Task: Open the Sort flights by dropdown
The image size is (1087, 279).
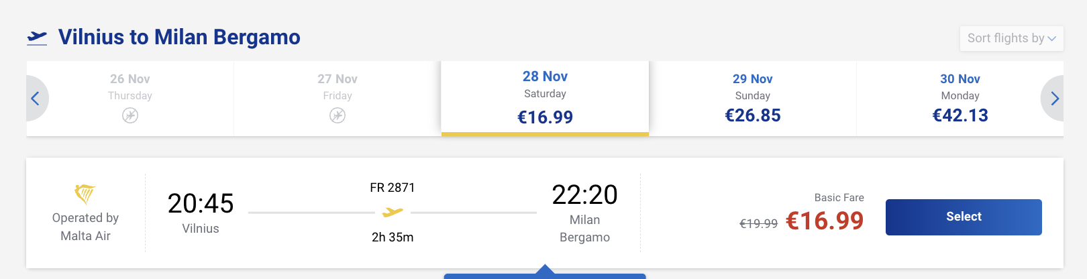Action: (x=1011, y=38)
